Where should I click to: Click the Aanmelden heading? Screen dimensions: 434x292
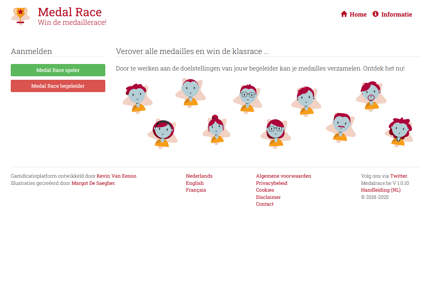[31, 51]
